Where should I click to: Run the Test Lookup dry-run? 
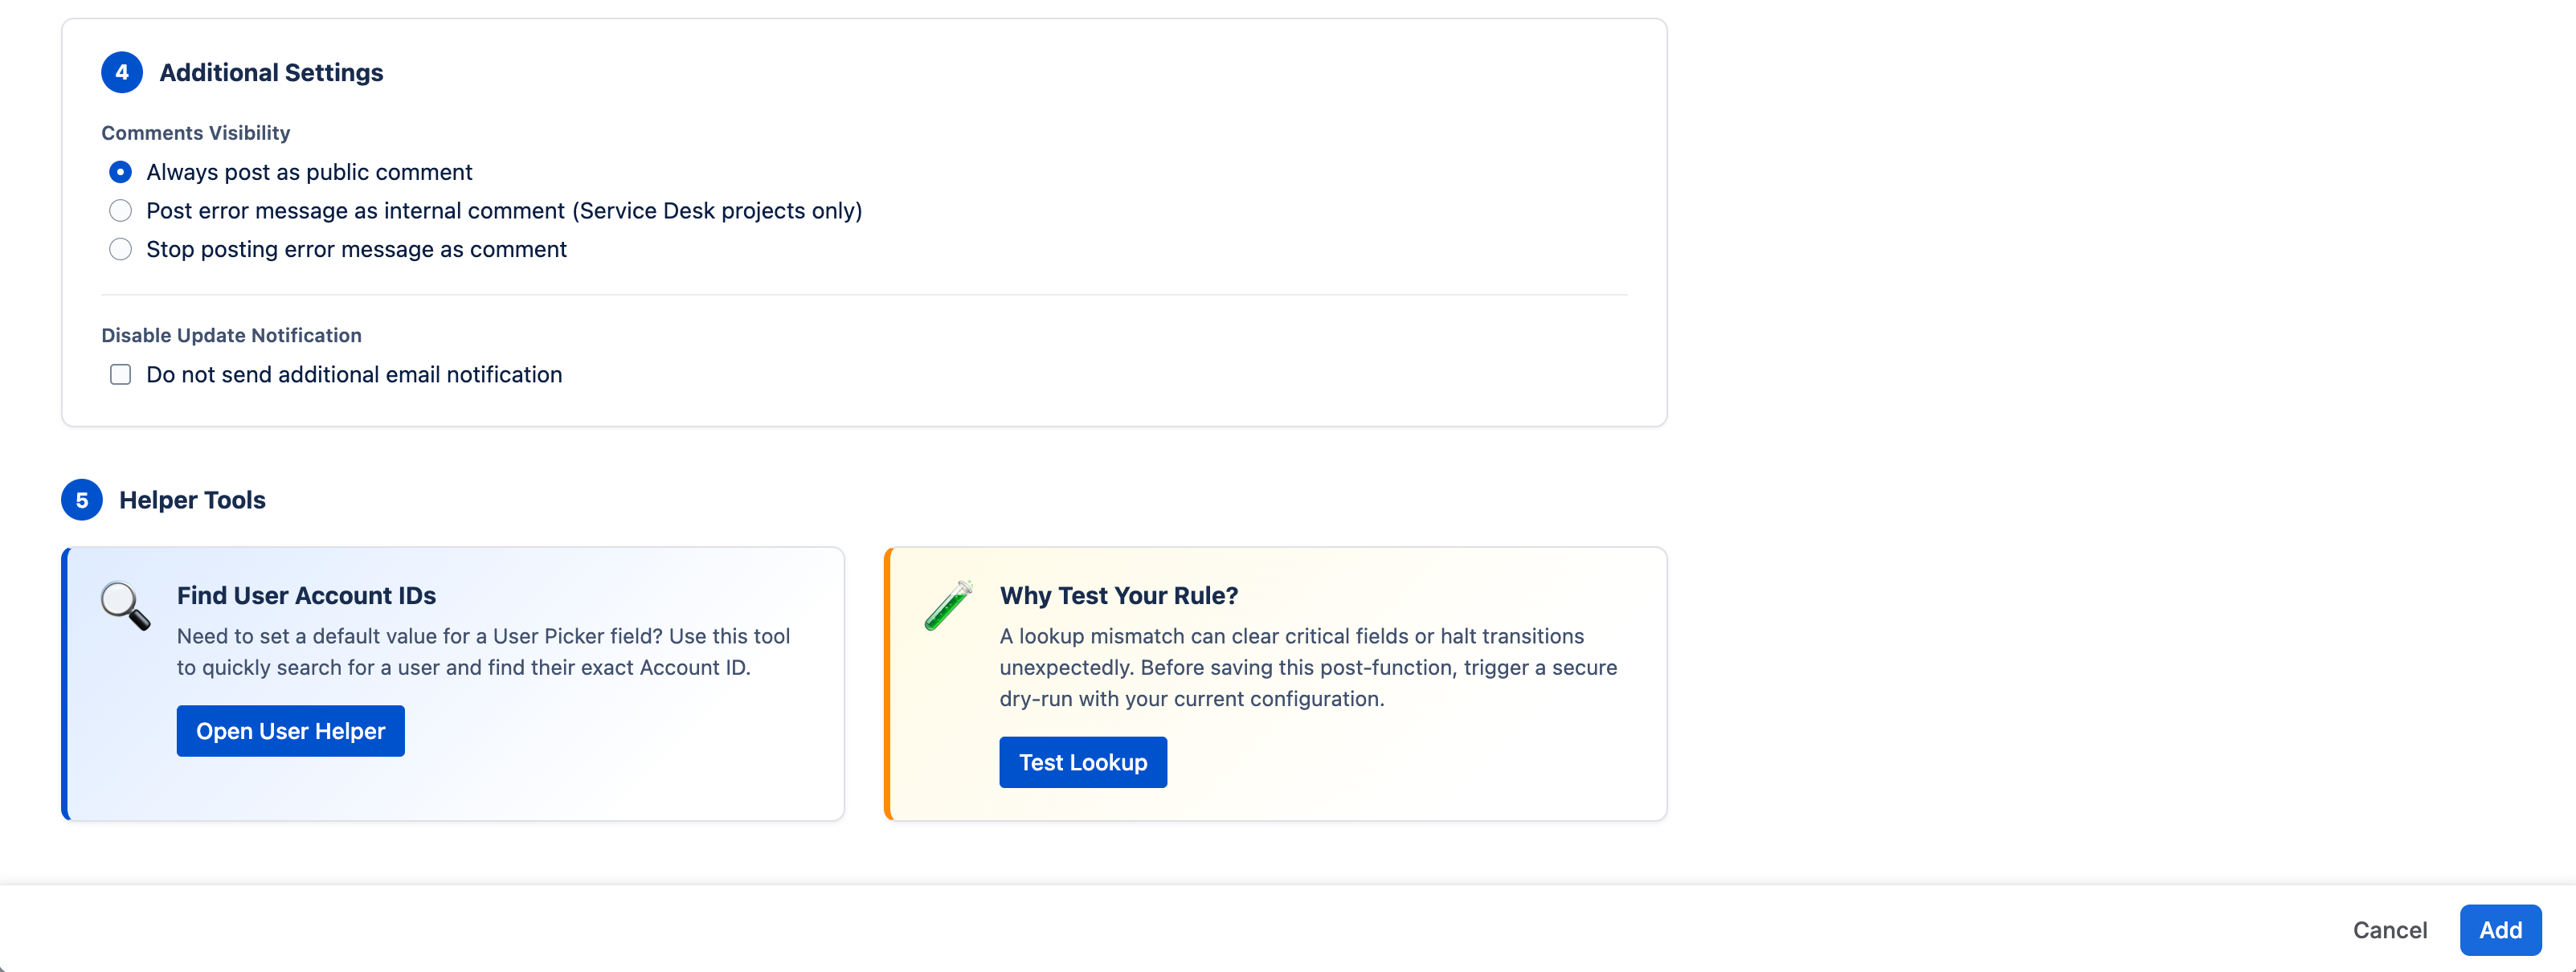point(1083,762)
